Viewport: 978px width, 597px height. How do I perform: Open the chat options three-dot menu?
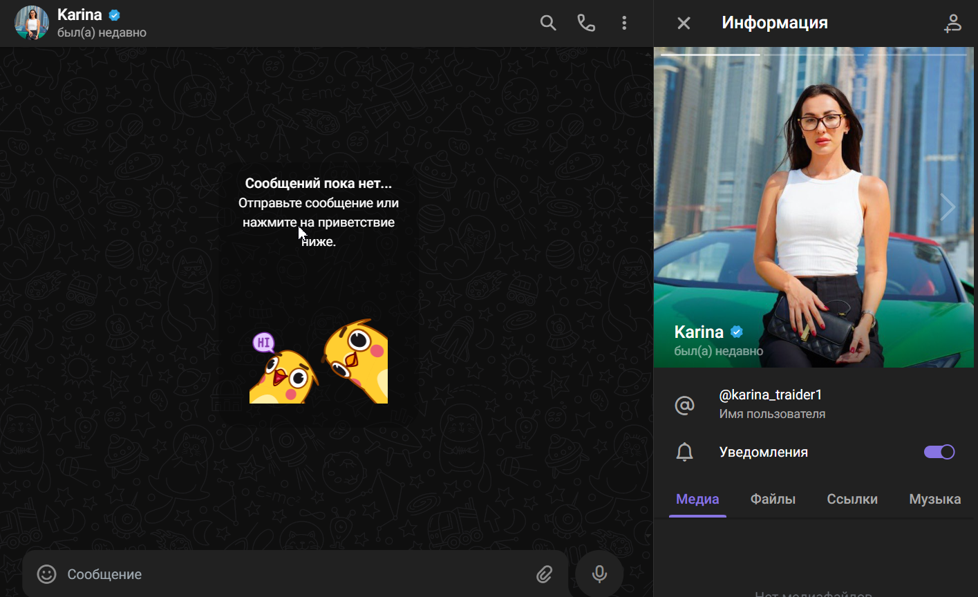[624, 23]
